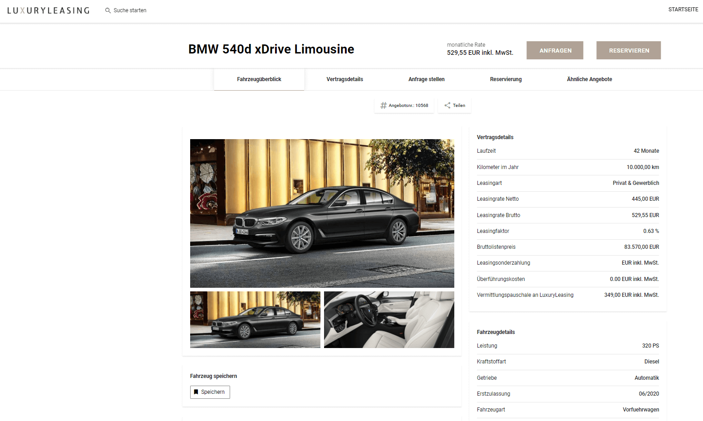
Task: Click the BMW 540d xDrive Limousine title
Action: point(271,49)
